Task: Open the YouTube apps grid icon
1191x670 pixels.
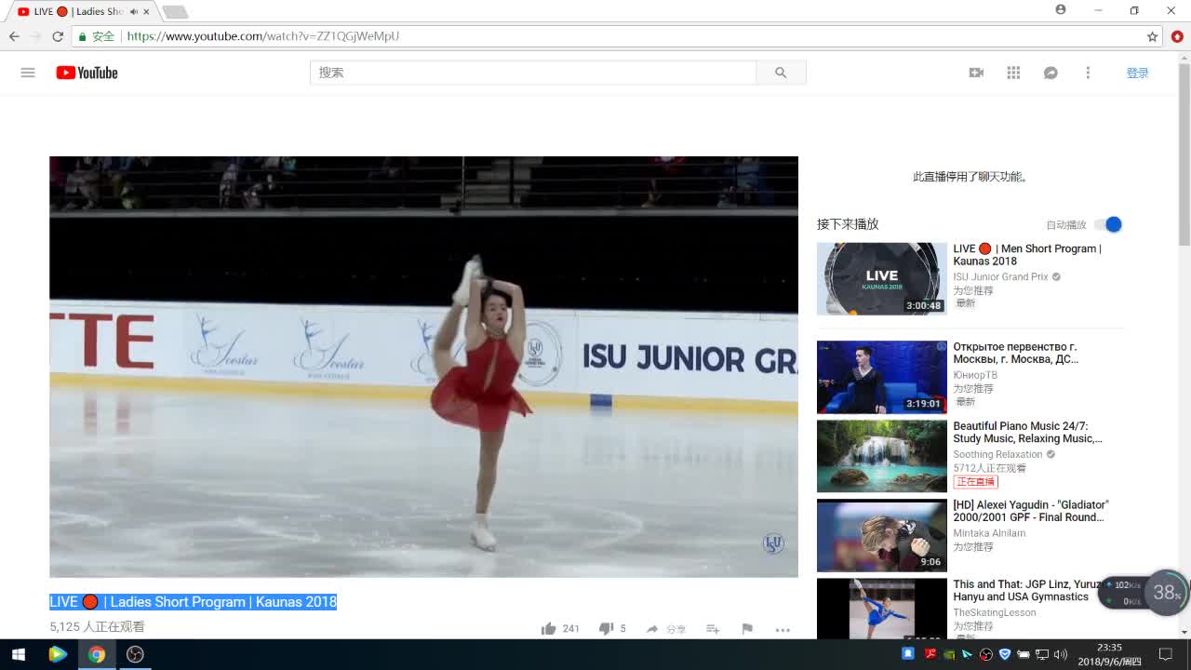Action: (x=1013, y=73)
